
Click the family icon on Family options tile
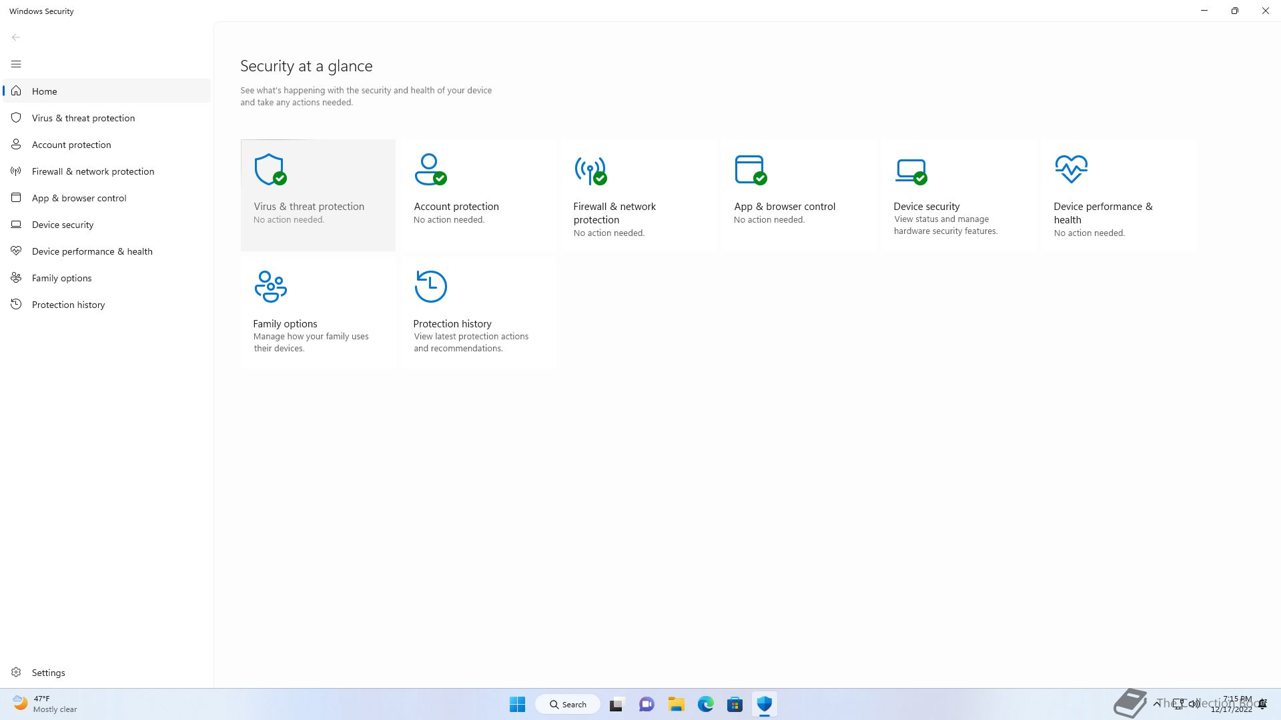(270, 287)
